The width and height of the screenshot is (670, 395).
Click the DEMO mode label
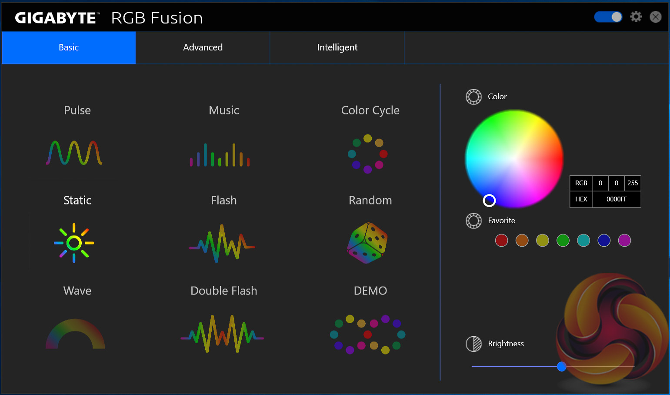(x=370, y=291)
